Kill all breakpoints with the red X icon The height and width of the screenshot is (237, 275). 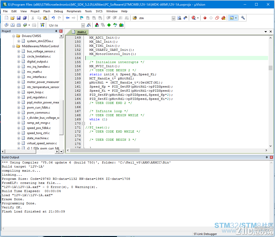pyautogui.click(x=223, y=18)
